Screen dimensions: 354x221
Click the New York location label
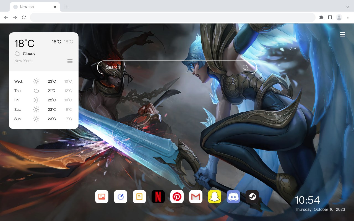click(x=23, y=61)
